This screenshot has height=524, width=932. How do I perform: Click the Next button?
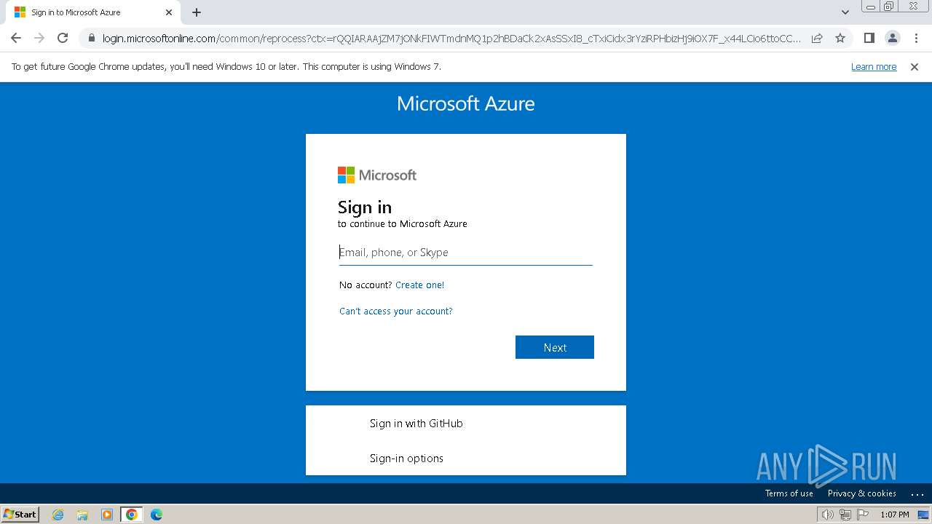(x=555, y=347)
